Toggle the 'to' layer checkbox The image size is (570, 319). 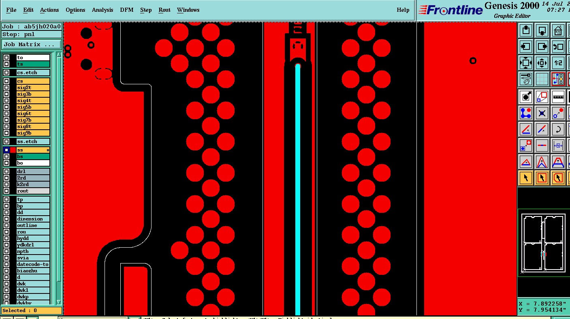click(x=6, y=58)
